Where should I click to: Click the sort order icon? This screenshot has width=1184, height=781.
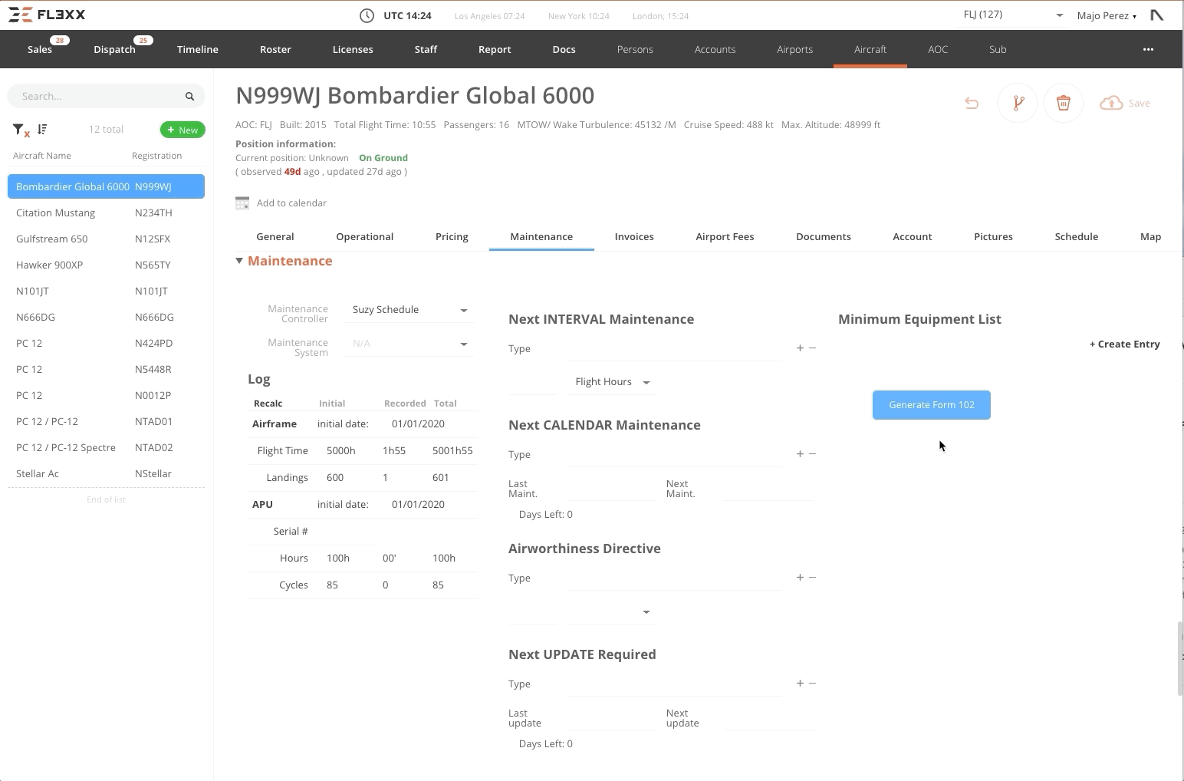pos(42,130)
